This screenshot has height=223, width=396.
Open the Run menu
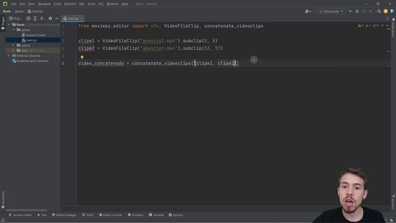tap(82, 4)
